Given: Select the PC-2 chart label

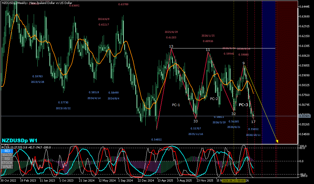Looking at the screenshot, I should click(214, 99).
